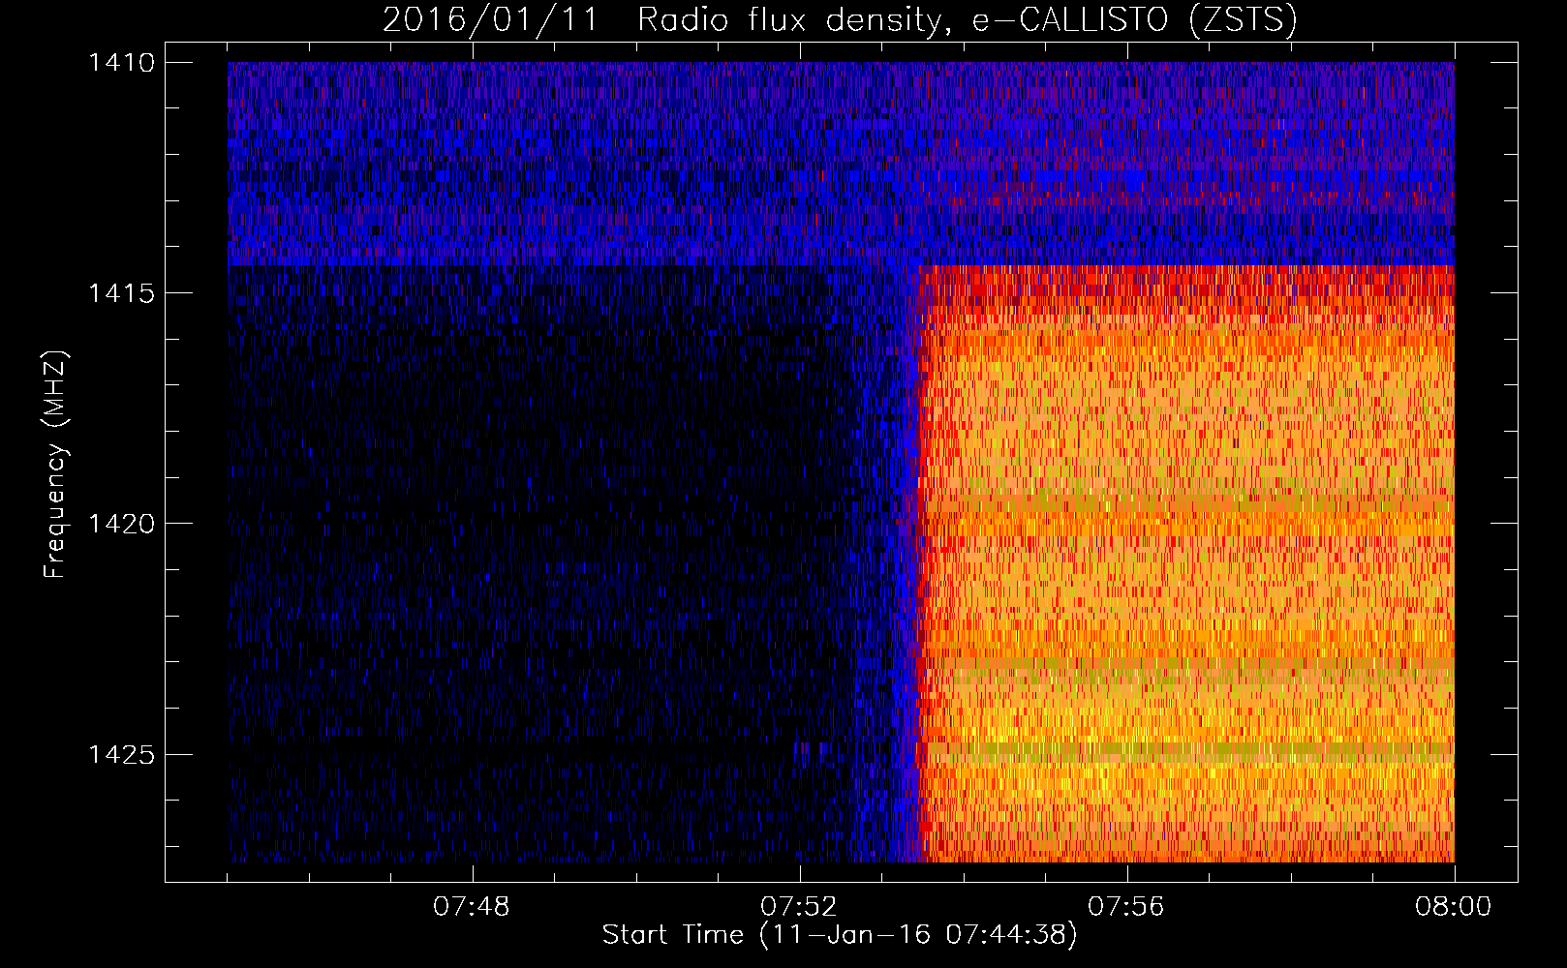The height and width of the screenshot is (968, 1567).
Task: Click the '08:00' time tick label
Action: pyautogui.click(x=1454, y=907)
